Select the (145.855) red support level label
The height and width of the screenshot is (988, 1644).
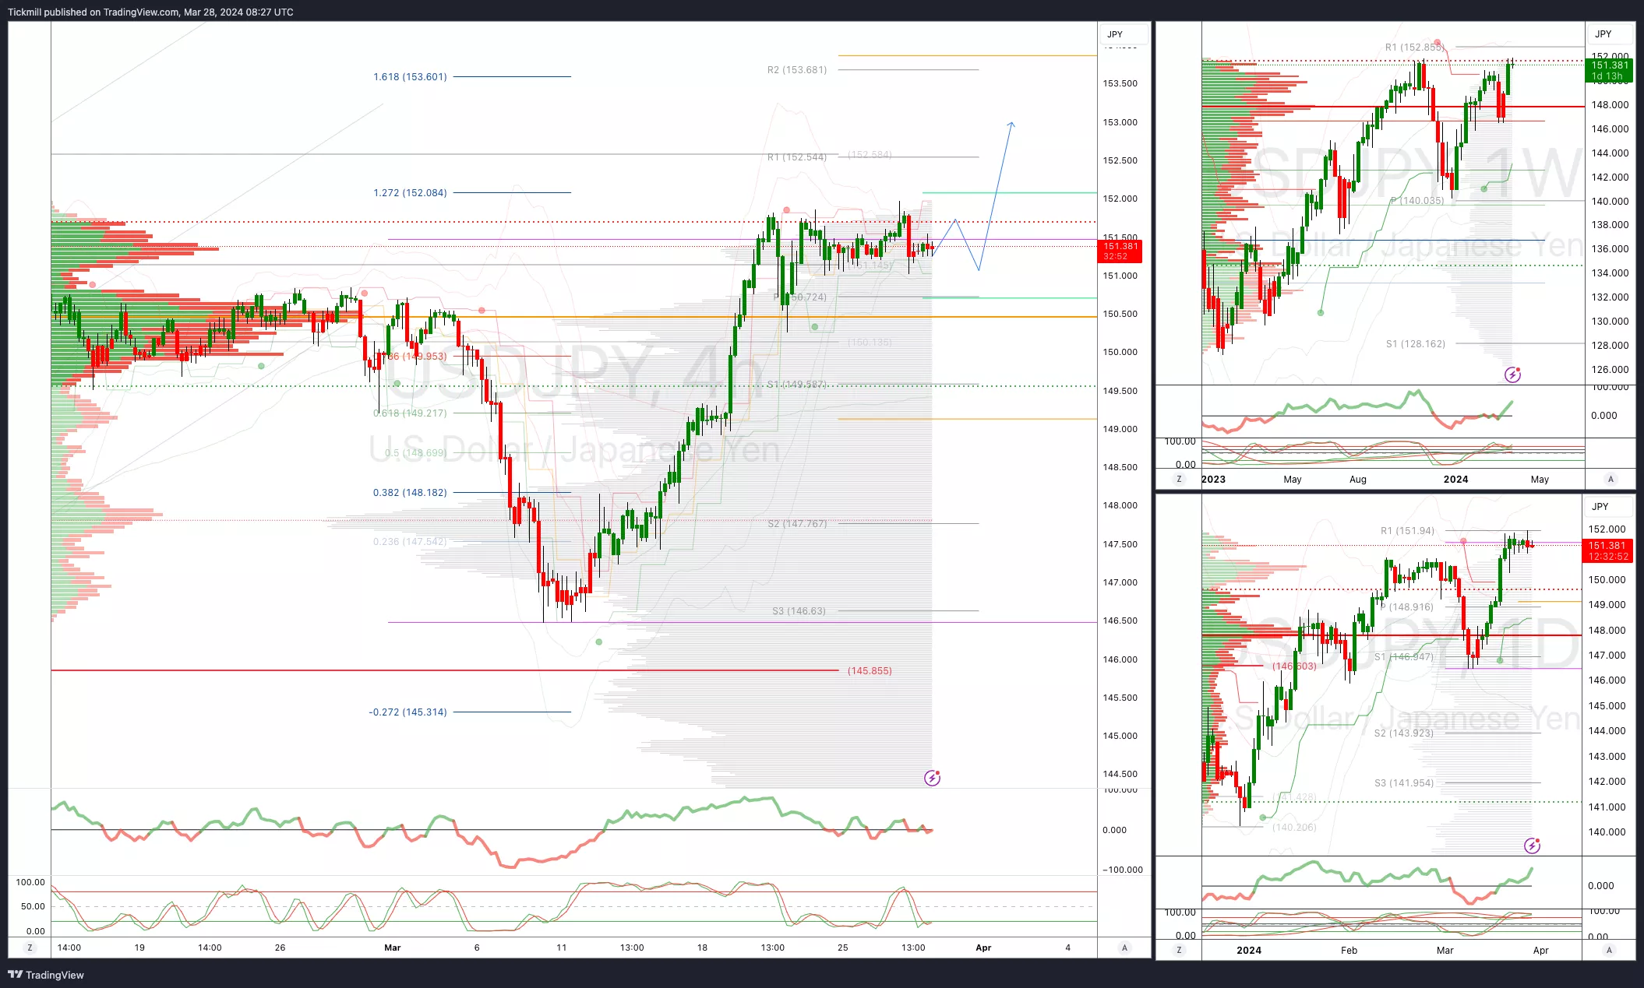coord(870,671)
